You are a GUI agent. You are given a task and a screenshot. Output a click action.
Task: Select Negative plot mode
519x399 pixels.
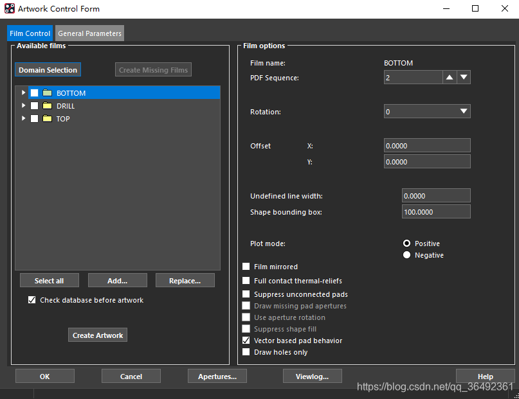[x=406, y=255]
